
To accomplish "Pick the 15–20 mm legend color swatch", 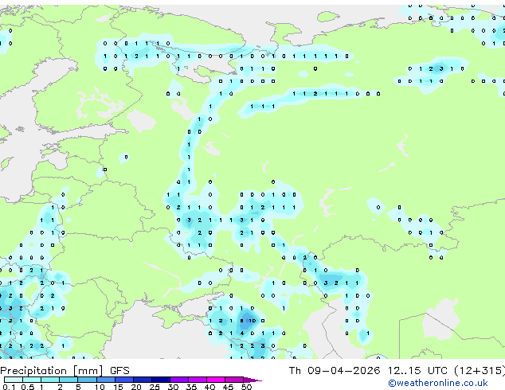I will coord(123,380).
